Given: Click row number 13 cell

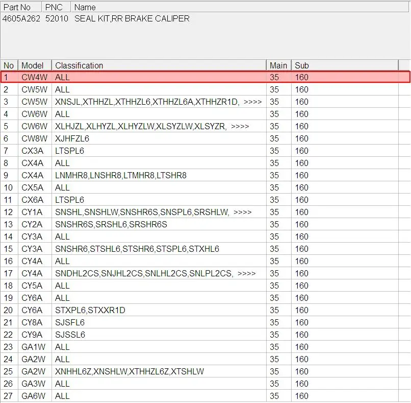Looking at the screenshot, I should point(8,224).
